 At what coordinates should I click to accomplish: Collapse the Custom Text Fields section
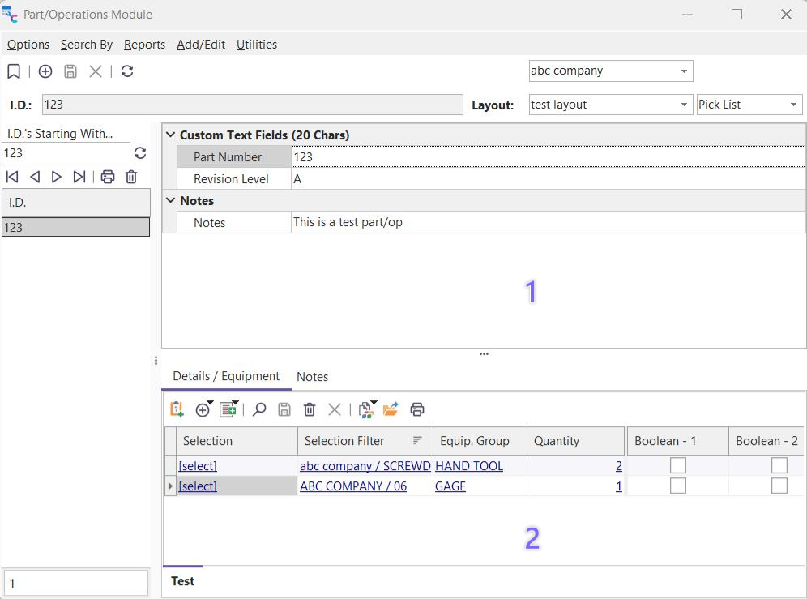[x=170, y=135]
